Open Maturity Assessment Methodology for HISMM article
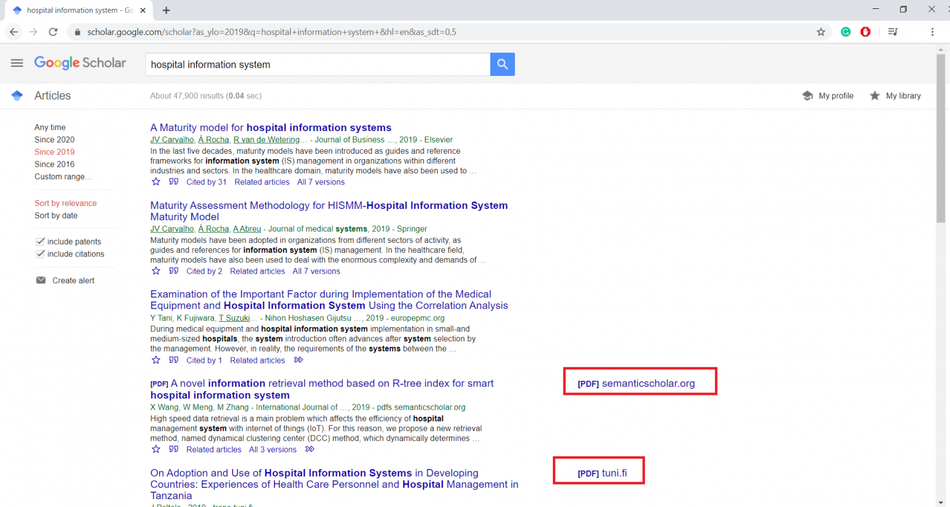 coord(329,211)
